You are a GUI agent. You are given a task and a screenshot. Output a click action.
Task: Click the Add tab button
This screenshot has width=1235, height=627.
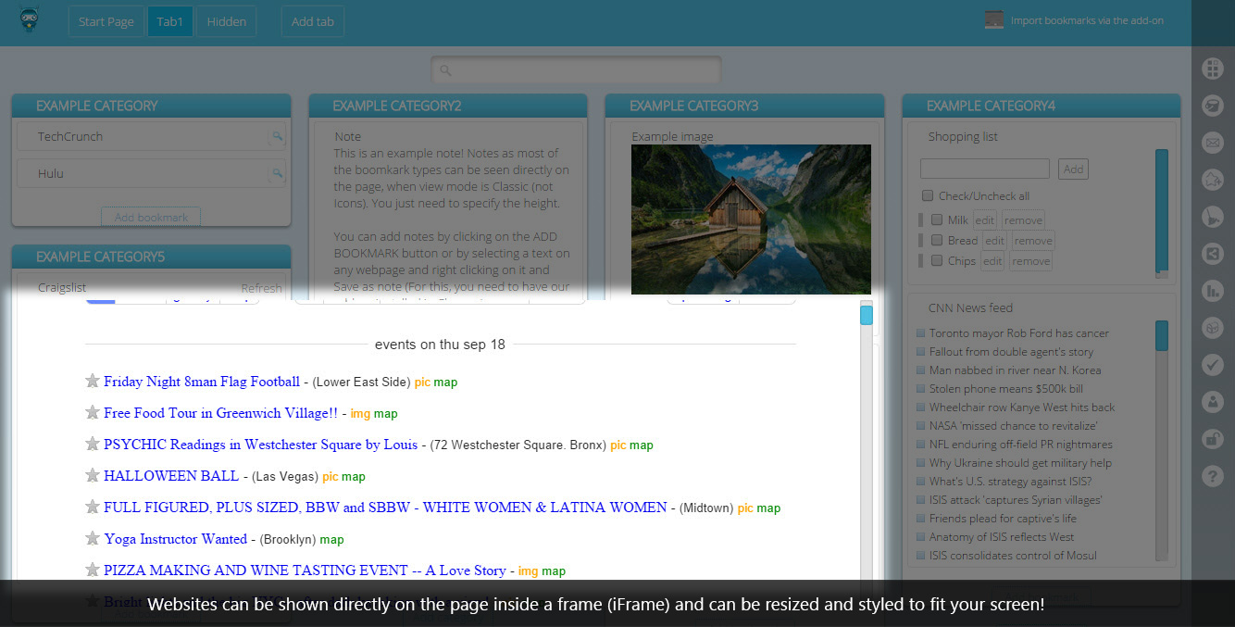tap(312, 21)
